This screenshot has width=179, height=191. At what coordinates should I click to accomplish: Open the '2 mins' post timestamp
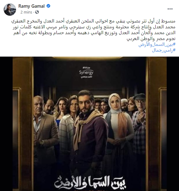click(x=26, y=12)
